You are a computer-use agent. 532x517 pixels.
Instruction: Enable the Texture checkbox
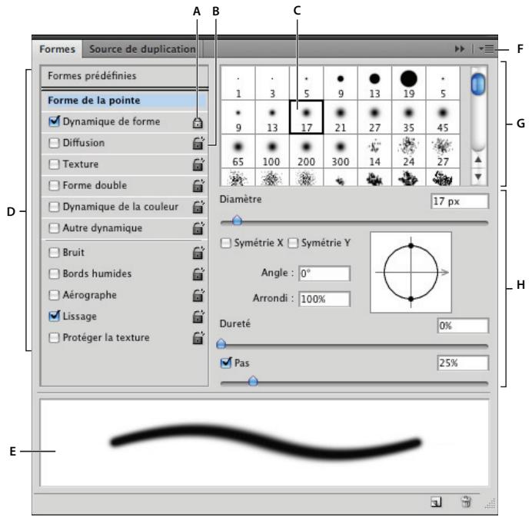click(x=54, y=164)
